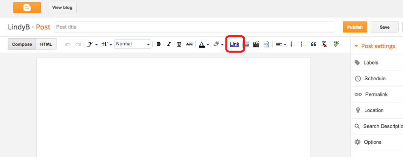Open the font family dropdown

pos(93,44)
